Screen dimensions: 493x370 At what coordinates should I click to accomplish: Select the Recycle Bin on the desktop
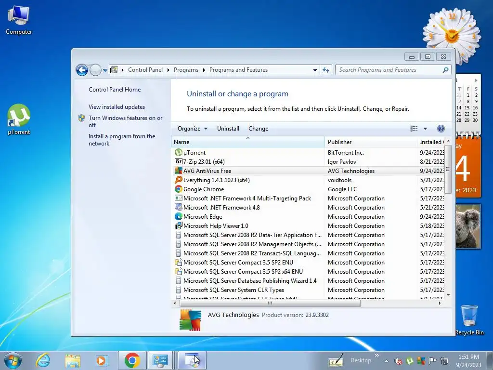[x=469, y=320]
